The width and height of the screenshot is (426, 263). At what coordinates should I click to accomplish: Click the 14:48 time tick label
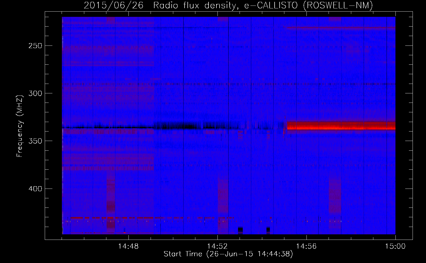tap(128, 246)
